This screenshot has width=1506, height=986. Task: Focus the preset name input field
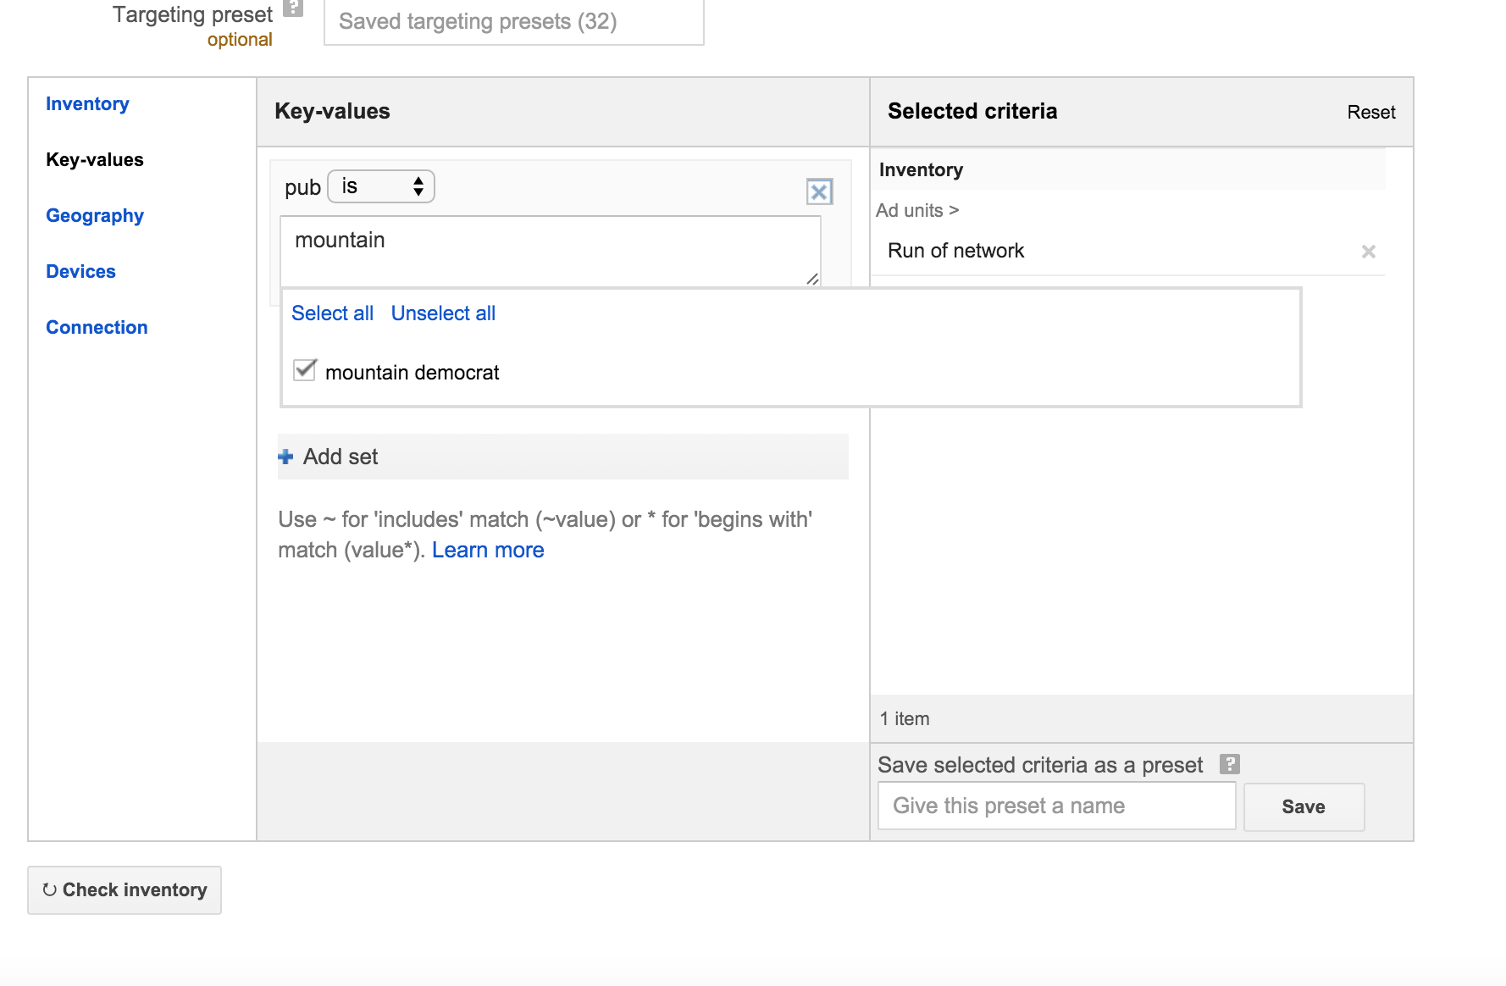pos(1056,806)
